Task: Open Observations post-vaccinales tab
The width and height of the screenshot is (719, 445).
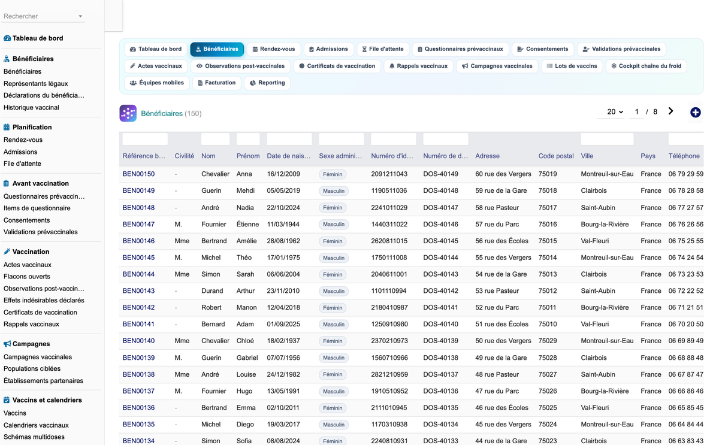Action: (x=241, y=66)
